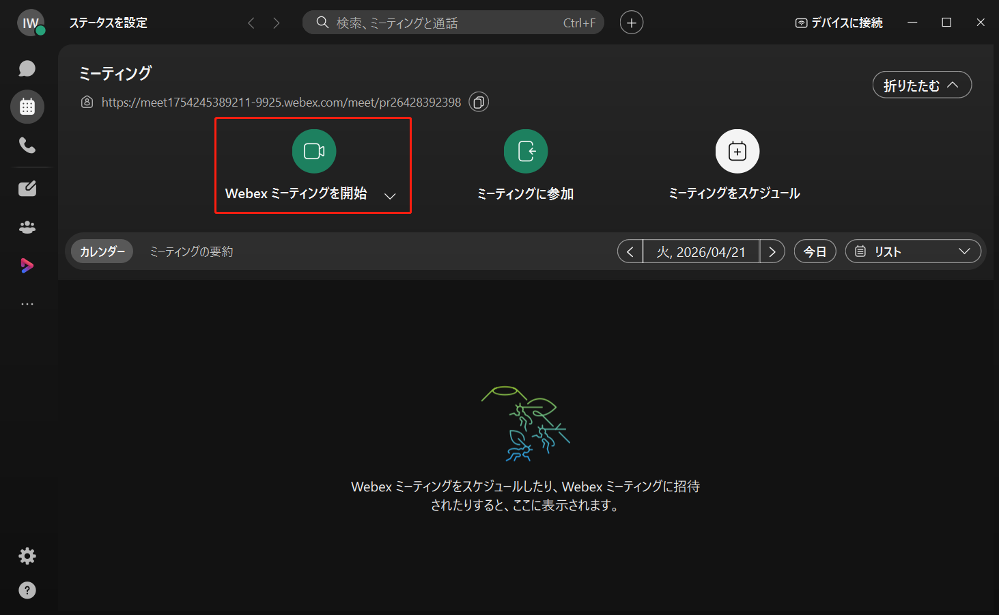Select the Meetings calendar sidebar icon
999x615 pixels.
[27, 107]
